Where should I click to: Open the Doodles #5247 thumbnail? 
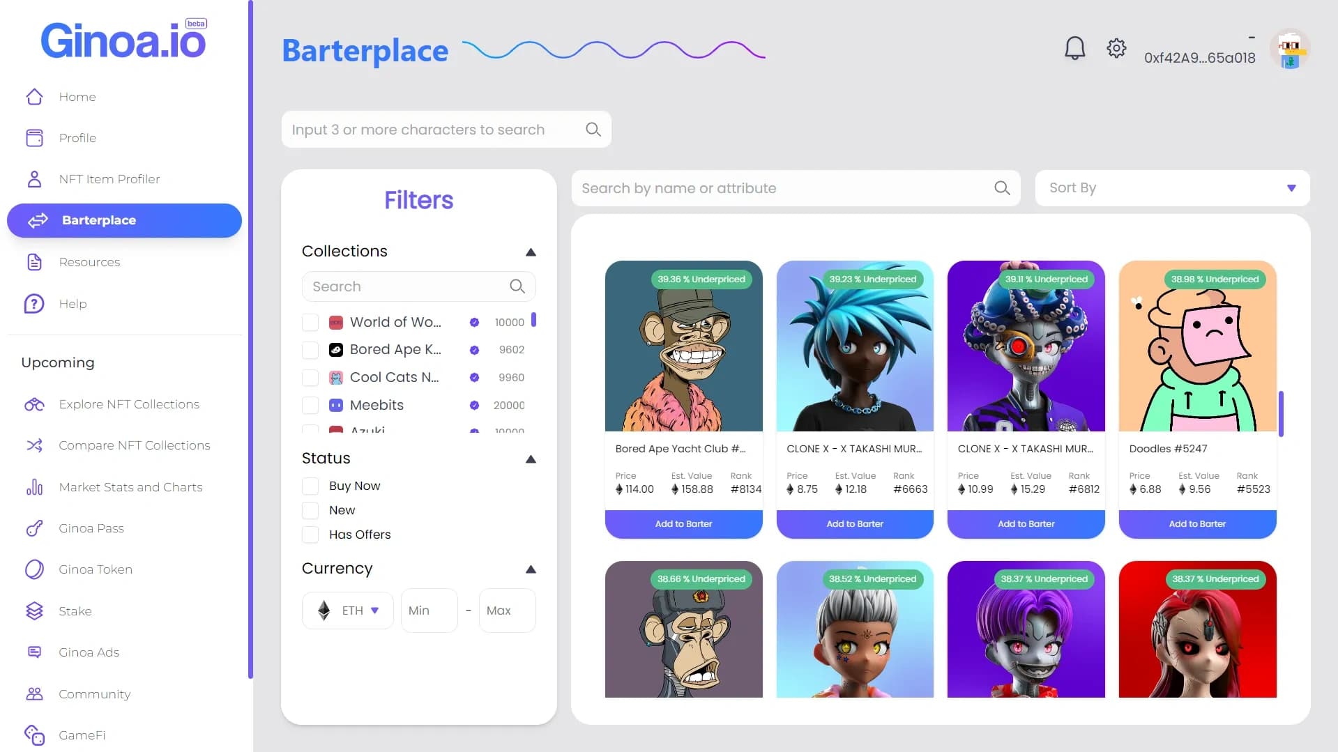(x=1197, y=346)
